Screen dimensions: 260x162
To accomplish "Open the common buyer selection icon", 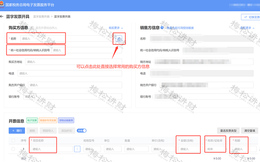I will (x=119, y=39).
